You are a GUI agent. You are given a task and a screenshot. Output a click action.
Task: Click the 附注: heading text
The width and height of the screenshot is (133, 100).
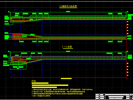pyautogui.click(x=34, y=81)
